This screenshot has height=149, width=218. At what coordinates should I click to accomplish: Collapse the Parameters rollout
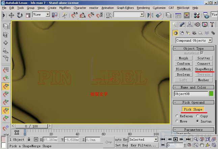pyautogui.click(x=193, y=129)
